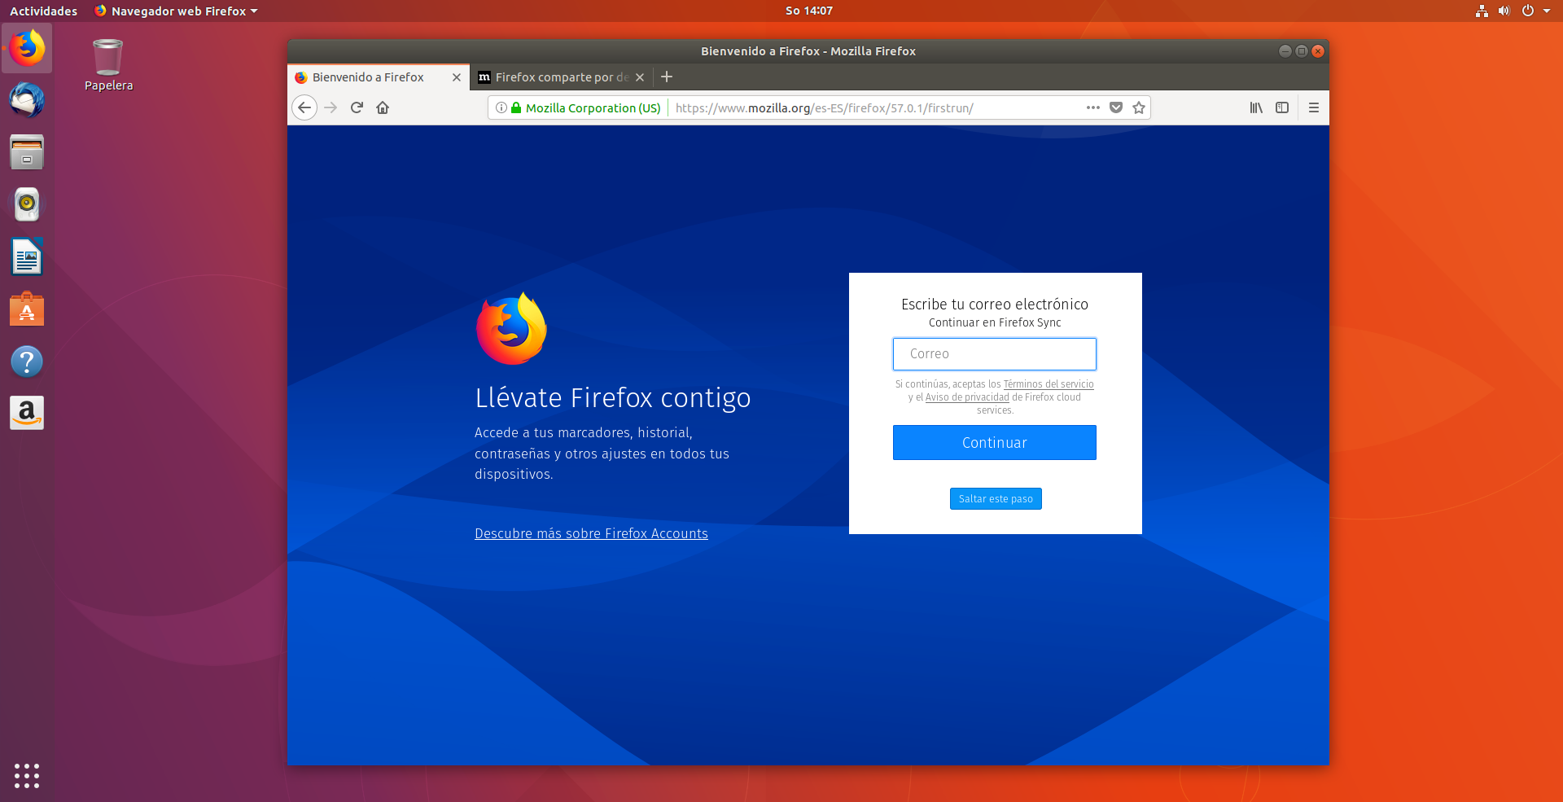Click the network status icon in top bar

click(1482, 11)
